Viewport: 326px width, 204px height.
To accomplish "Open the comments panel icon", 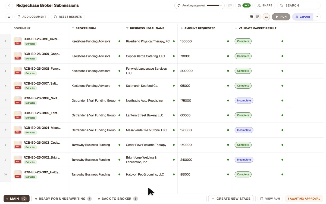I will (230, 5).
